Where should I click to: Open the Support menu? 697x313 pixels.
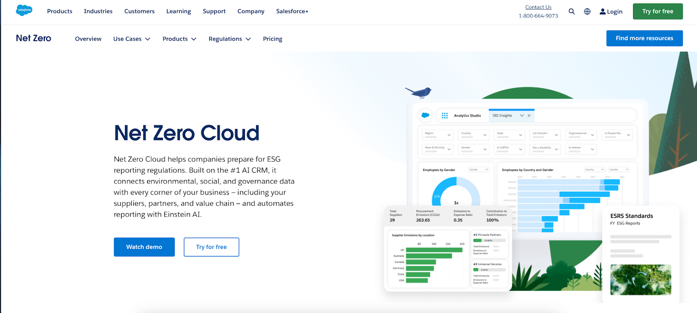point(214,11)
